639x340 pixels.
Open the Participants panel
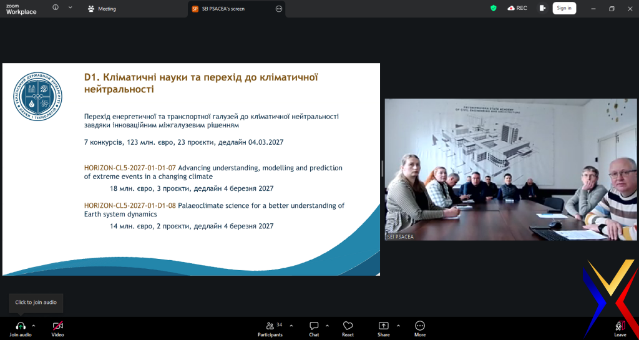coord(271,326)
